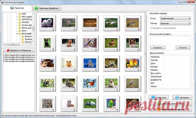Click corner icon on the hamster photo frame
This screenshot has height=118, width=196.
pyautogui.click(x=74, y=69)
